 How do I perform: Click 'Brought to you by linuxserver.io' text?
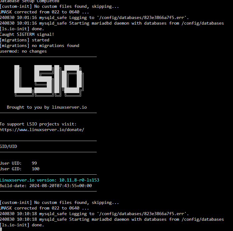(x=47, y=107)
